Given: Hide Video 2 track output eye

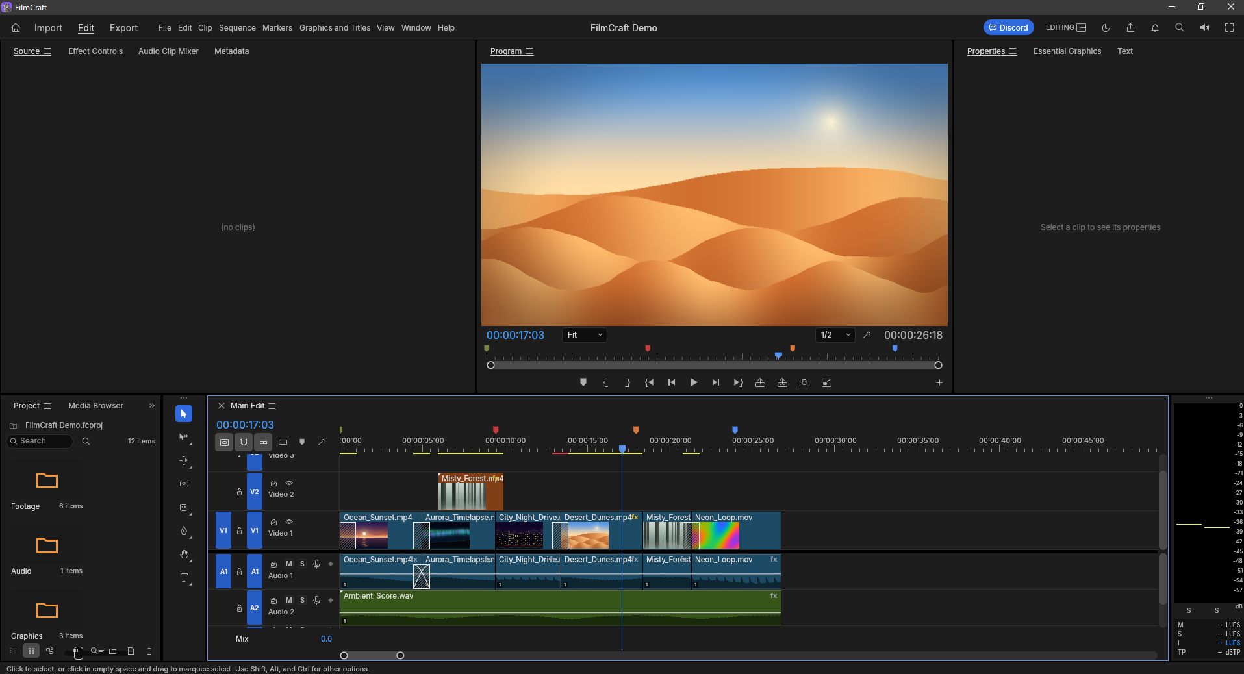Looking at the screenshot, I should (289, 483).
